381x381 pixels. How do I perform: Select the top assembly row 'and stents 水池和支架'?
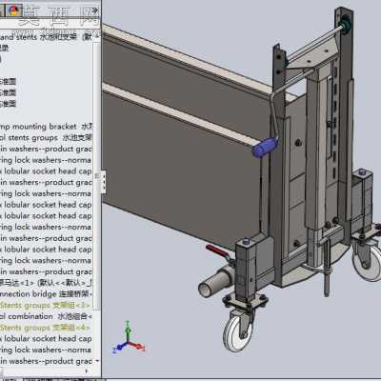[x=46, y=37]
